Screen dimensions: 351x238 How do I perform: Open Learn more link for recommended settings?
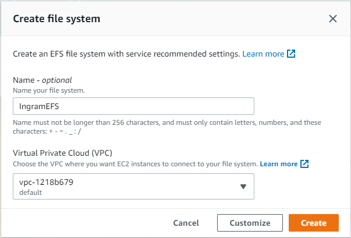coord(263,54)
